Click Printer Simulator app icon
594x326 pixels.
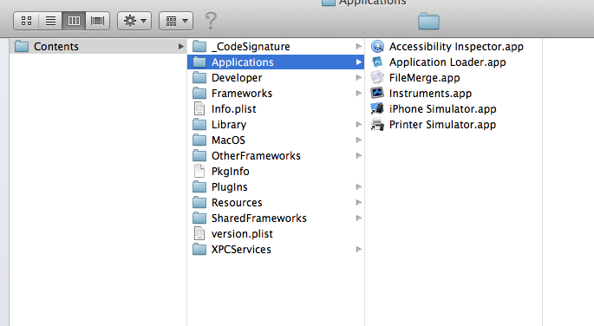pos(377,124)
